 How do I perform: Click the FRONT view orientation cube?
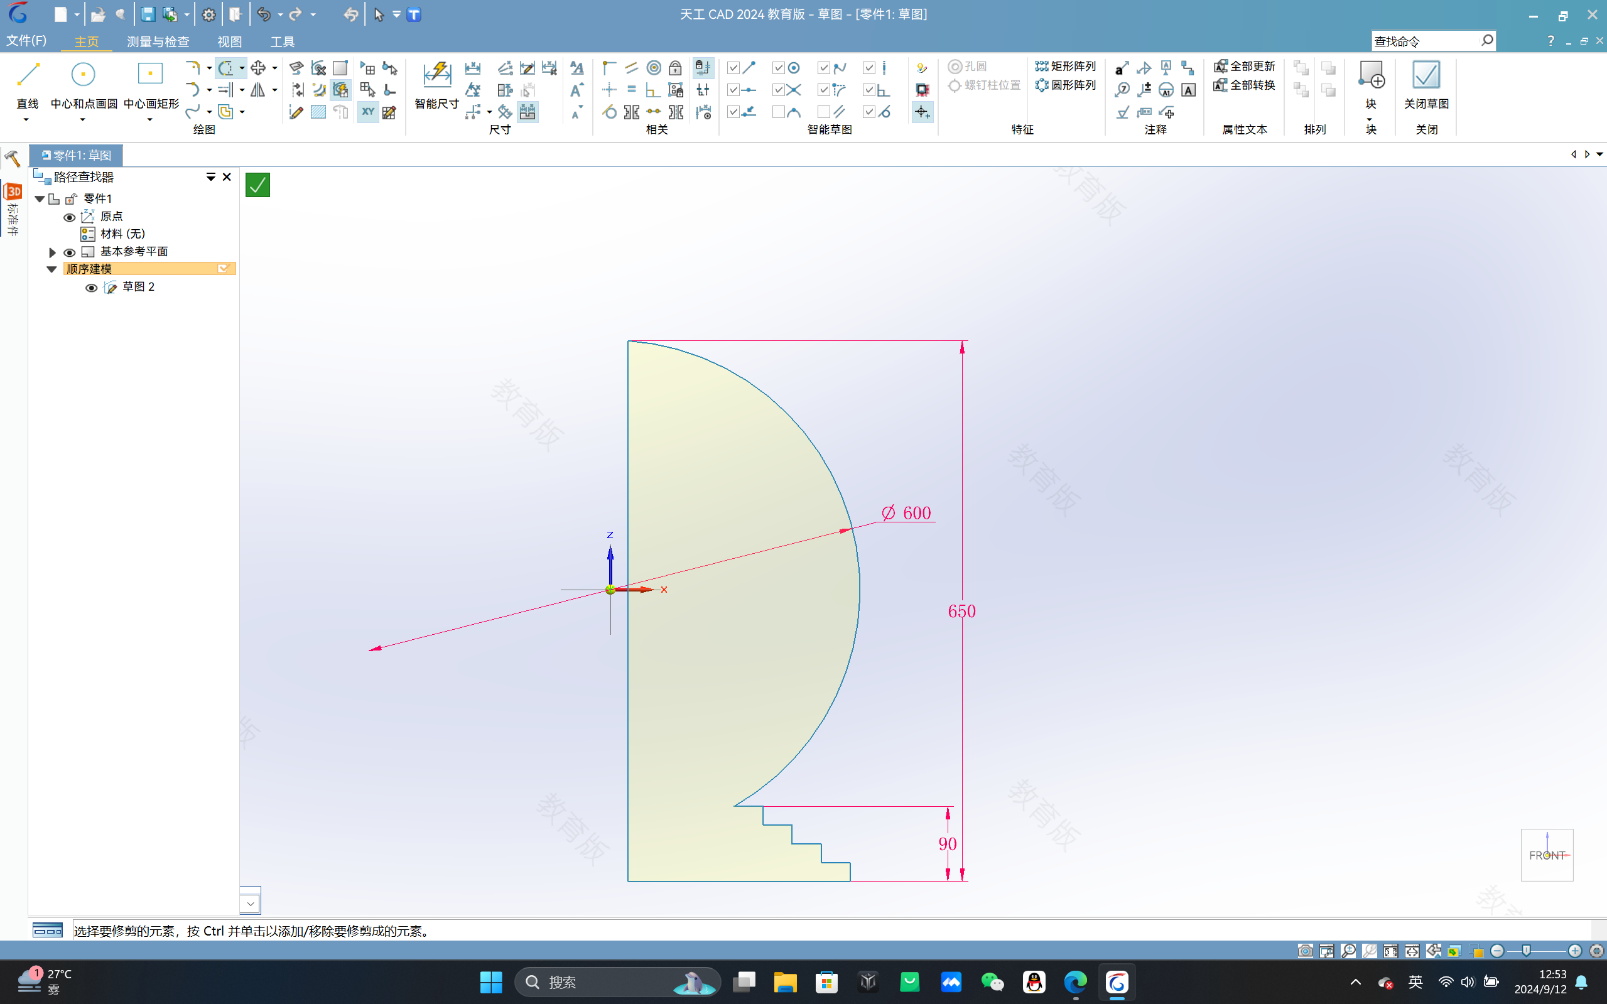pyautogui.click(x=1547, y=855)
